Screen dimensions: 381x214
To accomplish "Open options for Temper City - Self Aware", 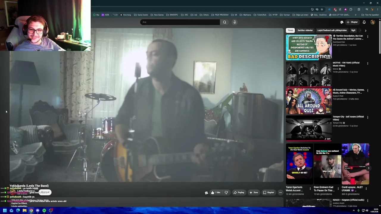I will click(368, 117).
